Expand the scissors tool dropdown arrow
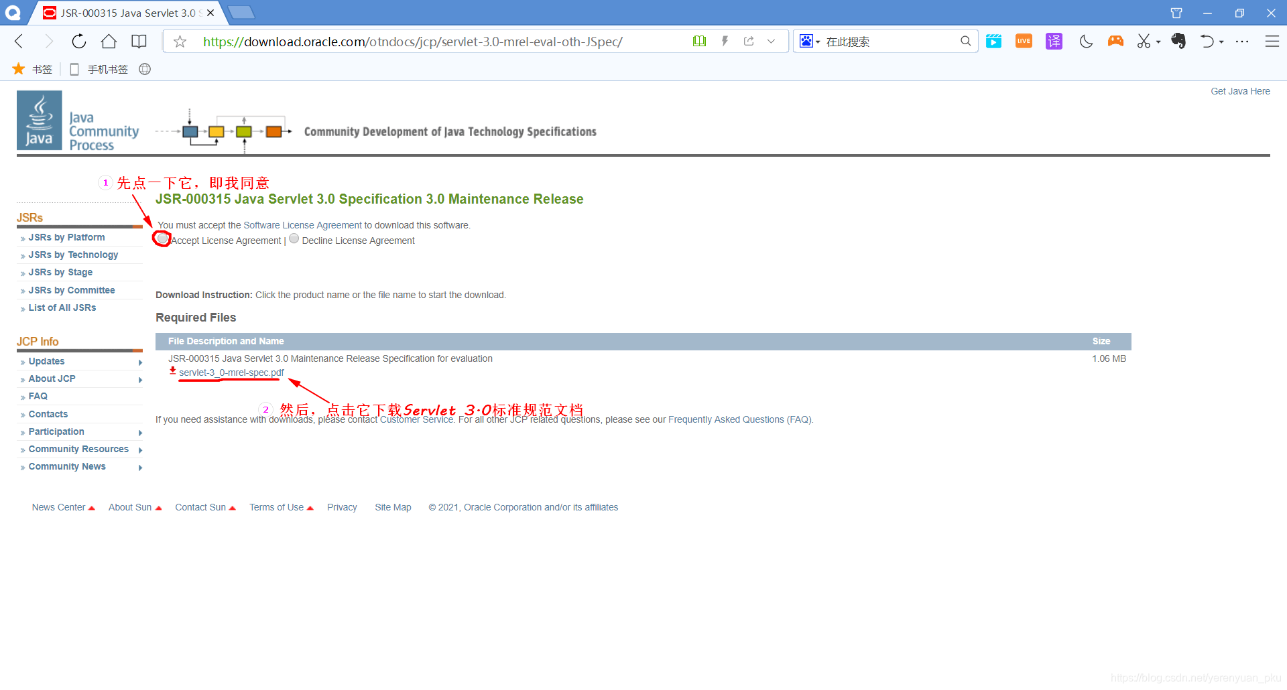The image size is (1287, 690). point(1158,42)
